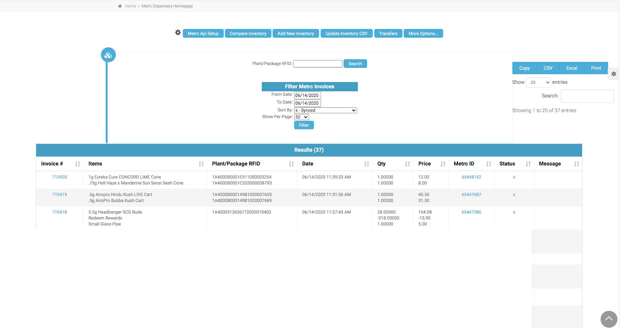The height and width of the screenshot is (328, 620).
Task: Click the scroll-to-top arrow button
Action: [609, 319]
